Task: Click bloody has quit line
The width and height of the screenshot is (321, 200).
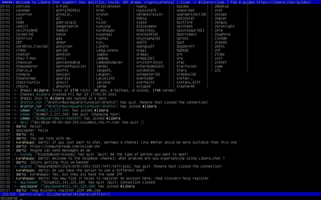Action: tap(94, 154)
